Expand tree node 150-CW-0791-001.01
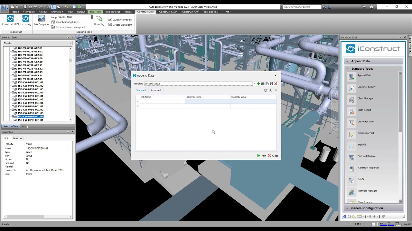 (13, 82)
